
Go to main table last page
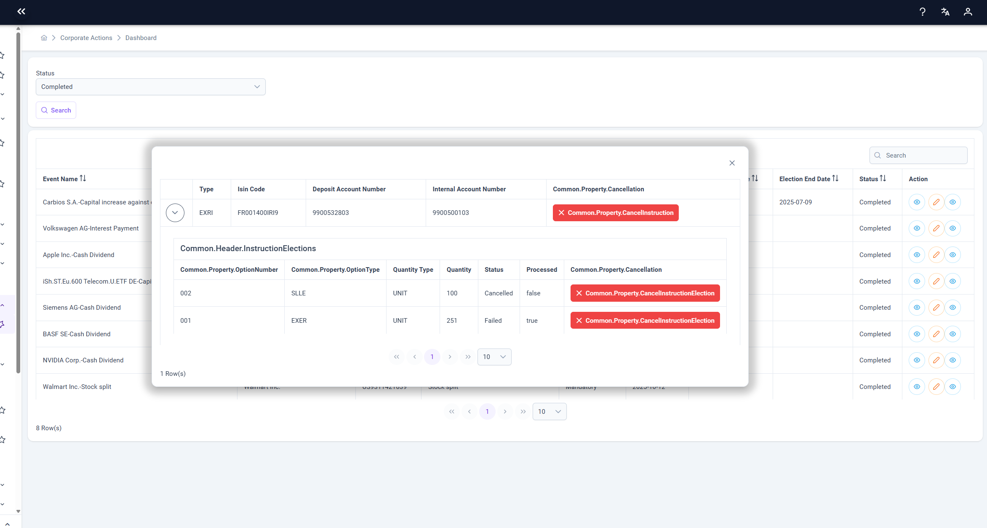tap(523, 412)
